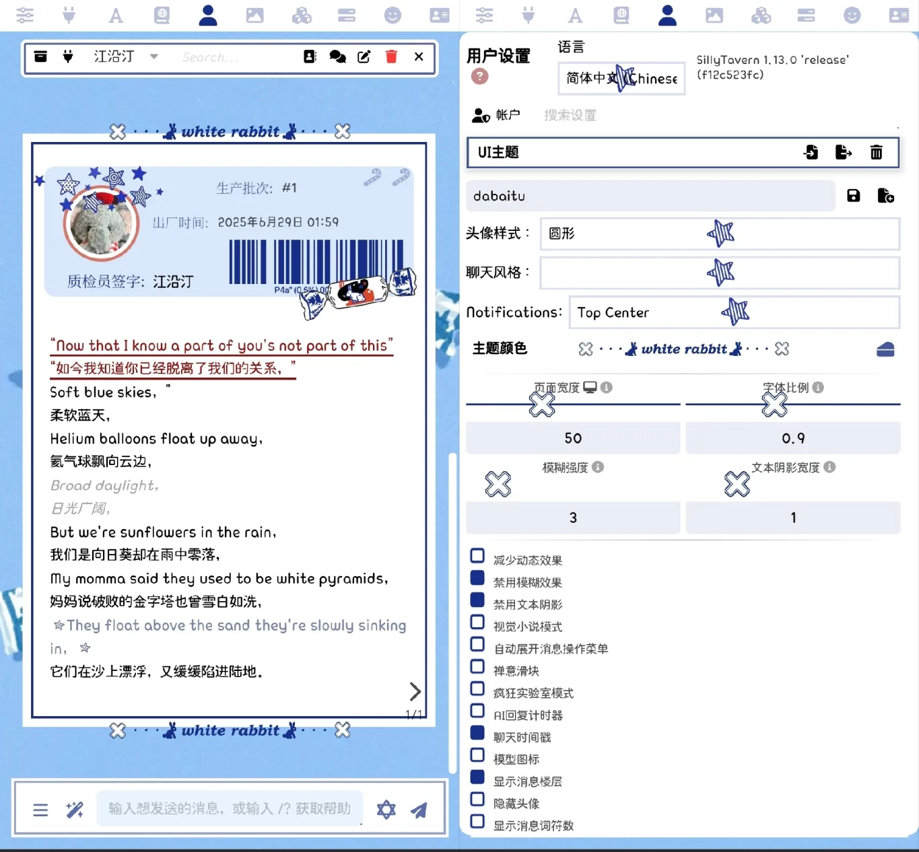Open the hamburger options menu by input
This screenshot has width=919, height=852.
click(40, 810)
